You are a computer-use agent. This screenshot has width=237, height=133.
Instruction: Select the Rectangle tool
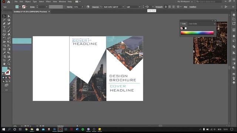(x=4, y=31)
